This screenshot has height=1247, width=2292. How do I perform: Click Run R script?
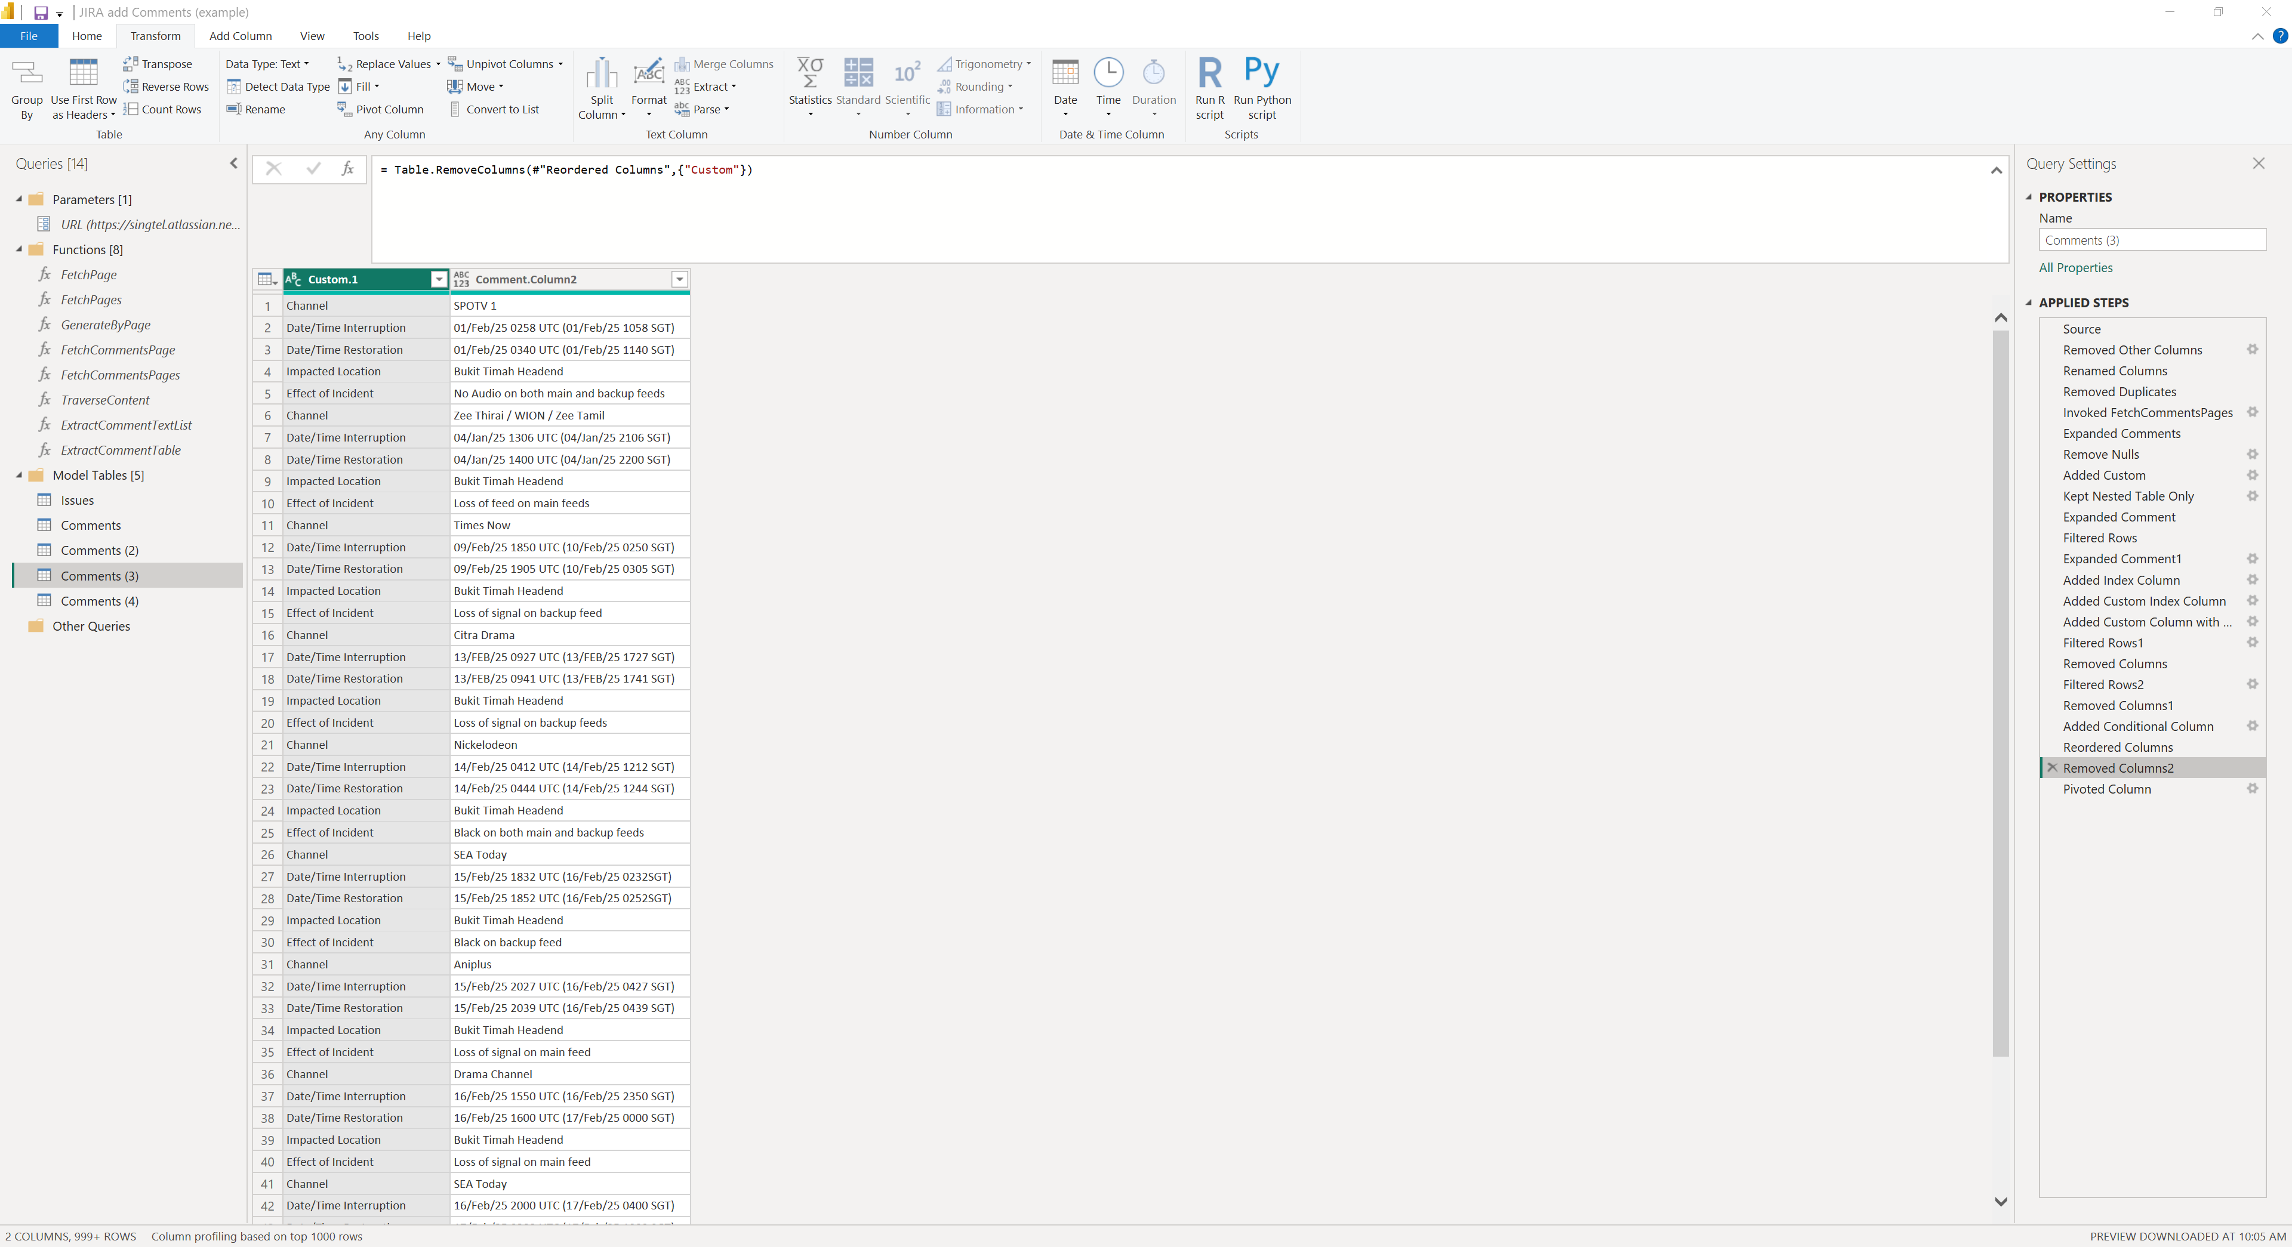(x=1209, y=89)
